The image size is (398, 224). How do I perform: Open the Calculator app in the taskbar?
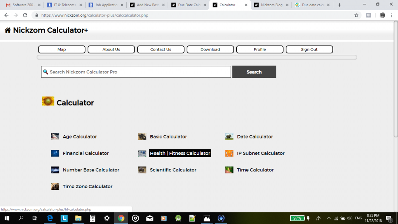pos(93,218)
